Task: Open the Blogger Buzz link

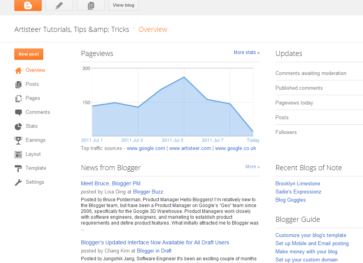Action: [148, 192]
